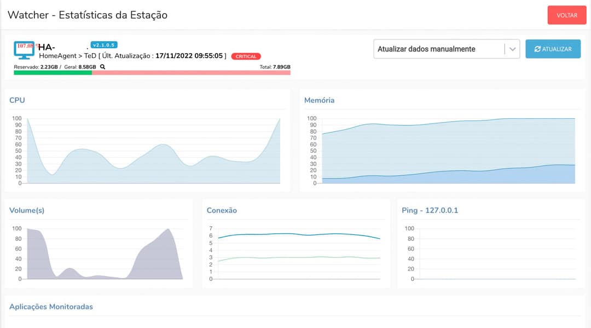591x328 pixels.
Task: Click the magnifier icon beside Geral 8.58GB
Action: [102, 67]
